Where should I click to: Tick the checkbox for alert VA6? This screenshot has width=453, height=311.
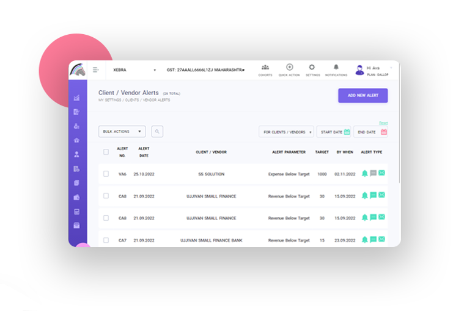click(x=106, y=174)
